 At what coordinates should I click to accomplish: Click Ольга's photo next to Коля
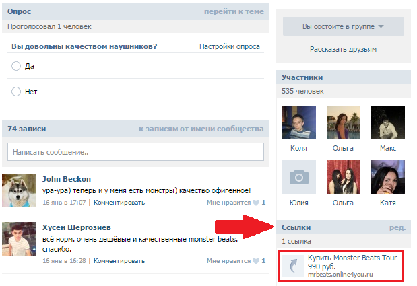coord(344,122)
